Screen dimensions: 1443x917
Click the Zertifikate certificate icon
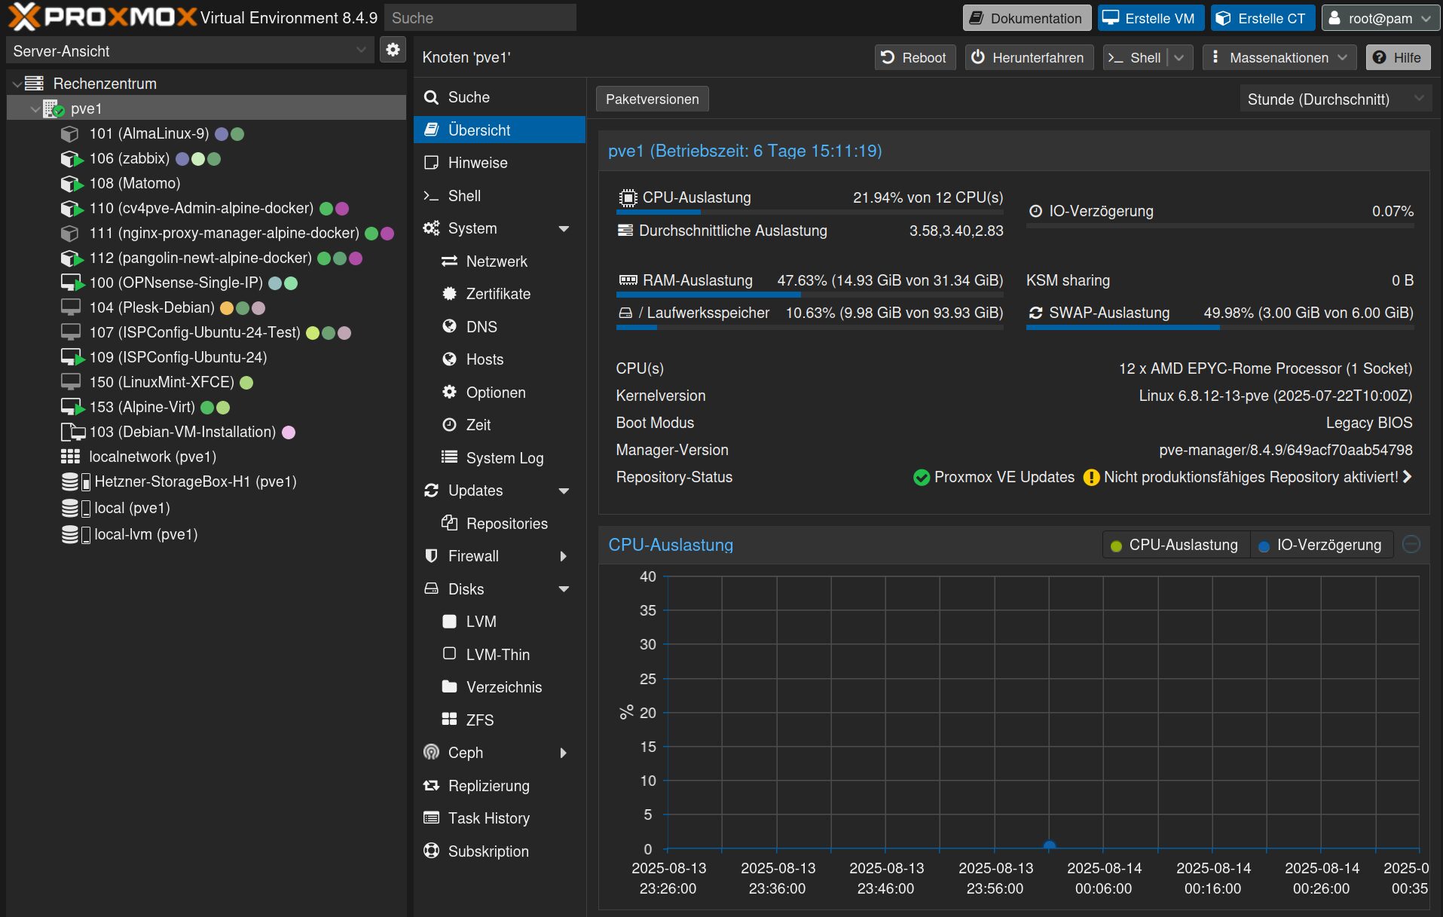click(449, 294)
